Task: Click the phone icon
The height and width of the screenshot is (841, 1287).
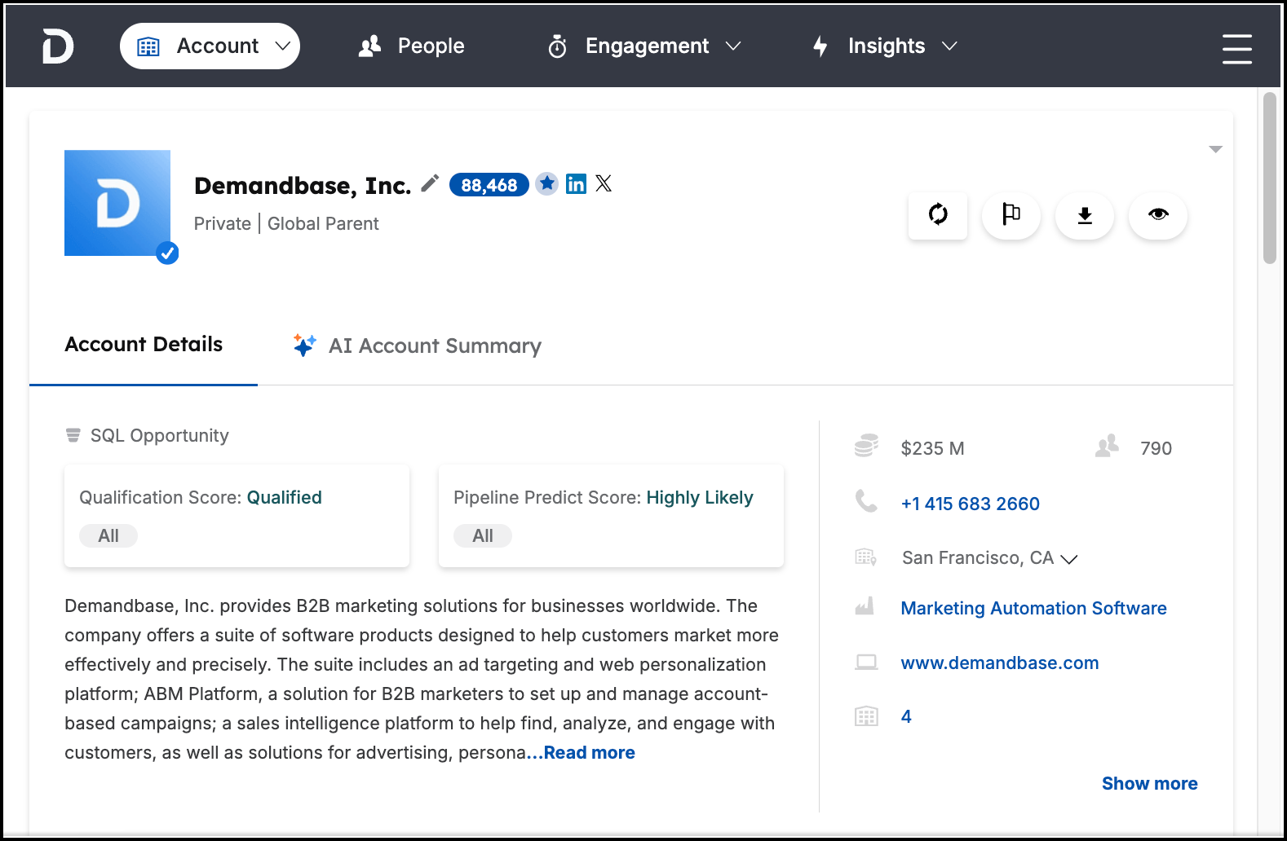Action: pyautogui.click(x=866, y=501)
